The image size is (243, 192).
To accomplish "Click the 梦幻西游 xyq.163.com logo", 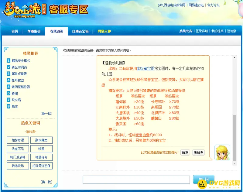I will [25, 10].
